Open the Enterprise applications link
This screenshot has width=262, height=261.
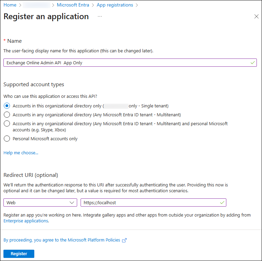click(x=26, y=221)
